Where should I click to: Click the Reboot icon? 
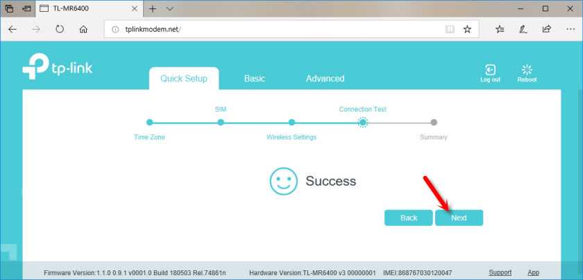pos(527,71)
